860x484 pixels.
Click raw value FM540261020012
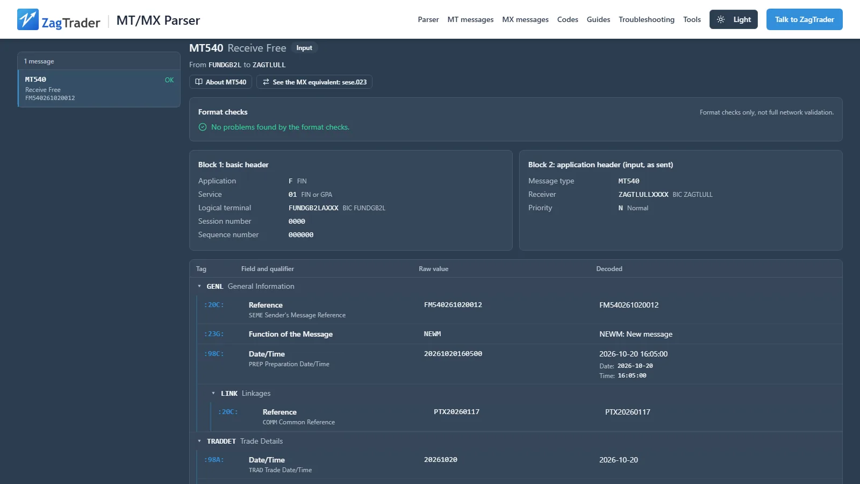(x=453, y=305)
